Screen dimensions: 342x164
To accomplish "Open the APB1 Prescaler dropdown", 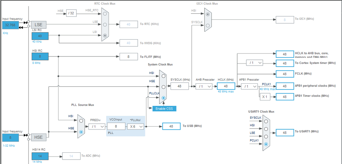I will point(249,86).
